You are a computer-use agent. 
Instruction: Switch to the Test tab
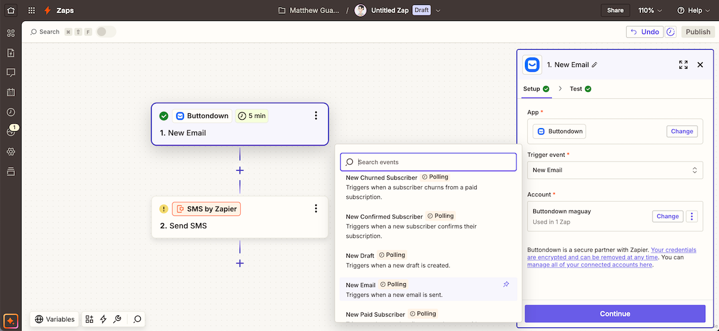tap(579, 89)
